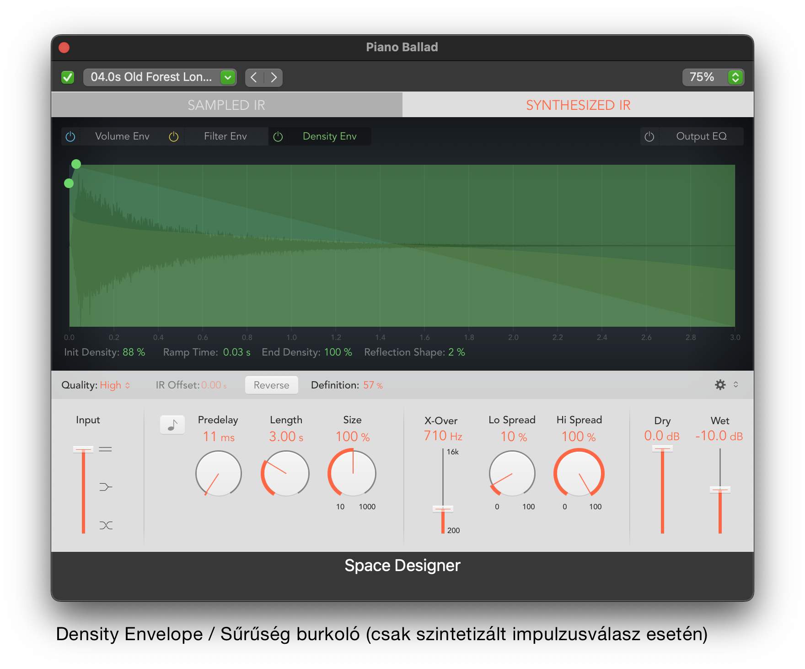Show the Filter Env display
805x669 pixels.
coord(225,136)
